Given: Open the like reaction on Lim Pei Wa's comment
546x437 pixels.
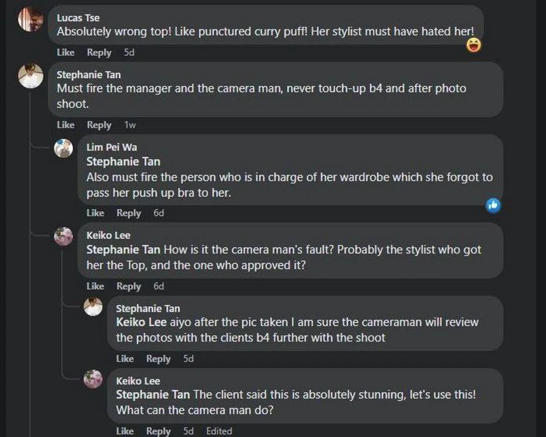Looking at the screenshot, I should click(x=493, y=205).
